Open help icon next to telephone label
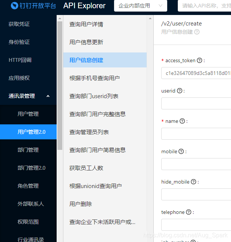 coord(189,212)
